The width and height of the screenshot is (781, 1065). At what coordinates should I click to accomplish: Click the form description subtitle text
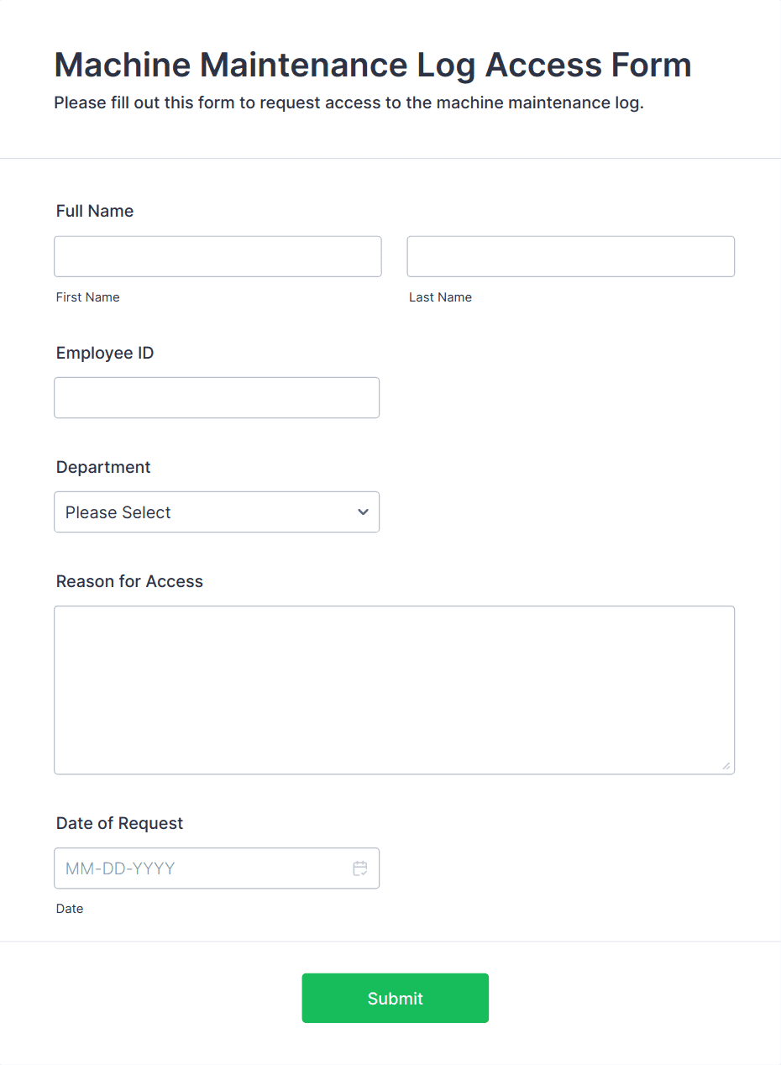click(x=349, y=103)
